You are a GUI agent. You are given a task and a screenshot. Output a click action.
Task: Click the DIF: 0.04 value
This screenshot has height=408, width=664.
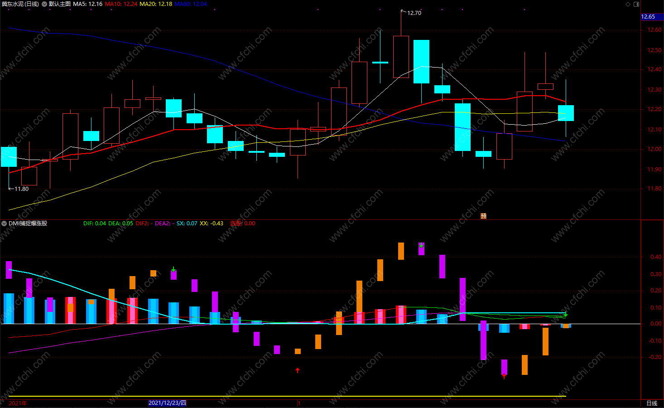pyautogui.click(x=95, y=223)
